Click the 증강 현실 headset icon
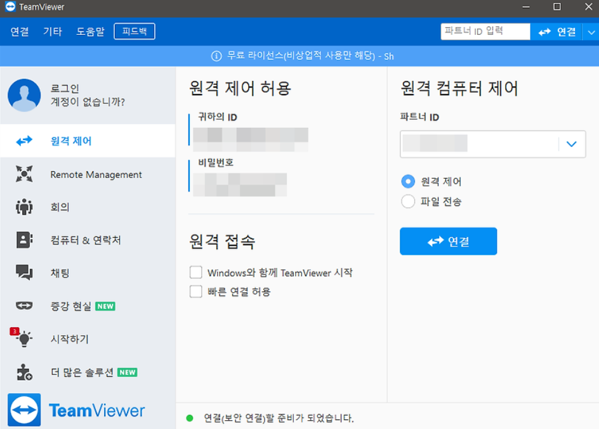The height and width of the screenshot is (429, 599). pyautogui.click(x=24, y=305)
